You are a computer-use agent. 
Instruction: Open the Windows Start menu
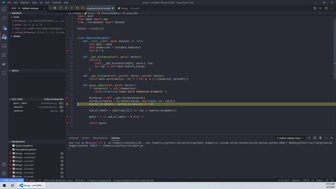click(4, 185)
